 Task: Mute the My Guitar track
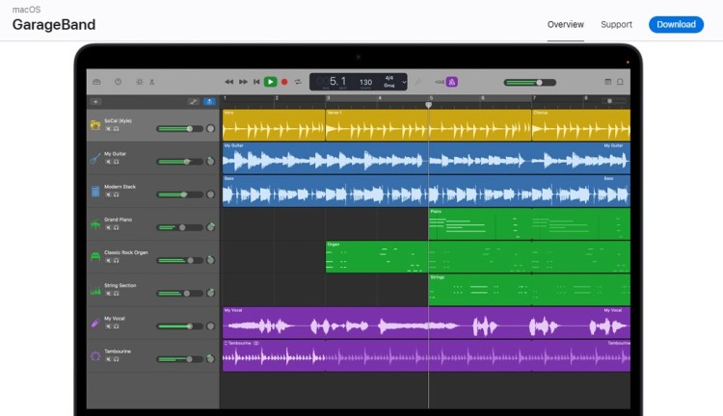coord(108,162)
